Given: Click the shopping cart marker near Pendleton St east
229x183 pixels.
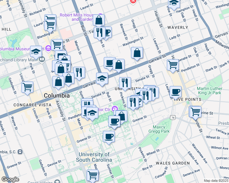Looking at the screenshot, I should (173, 66).
